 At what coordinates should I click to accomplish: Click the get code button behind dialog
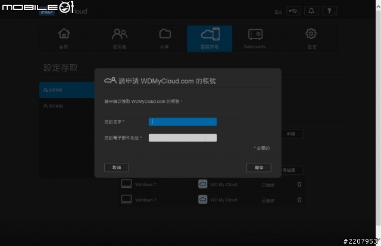click(x=292, y=171)
